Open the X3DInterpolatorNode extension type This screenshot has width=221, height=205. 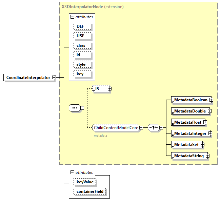(x=81, y=6)
